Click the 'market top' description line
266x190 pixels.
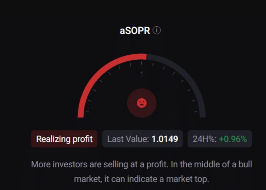142,179
